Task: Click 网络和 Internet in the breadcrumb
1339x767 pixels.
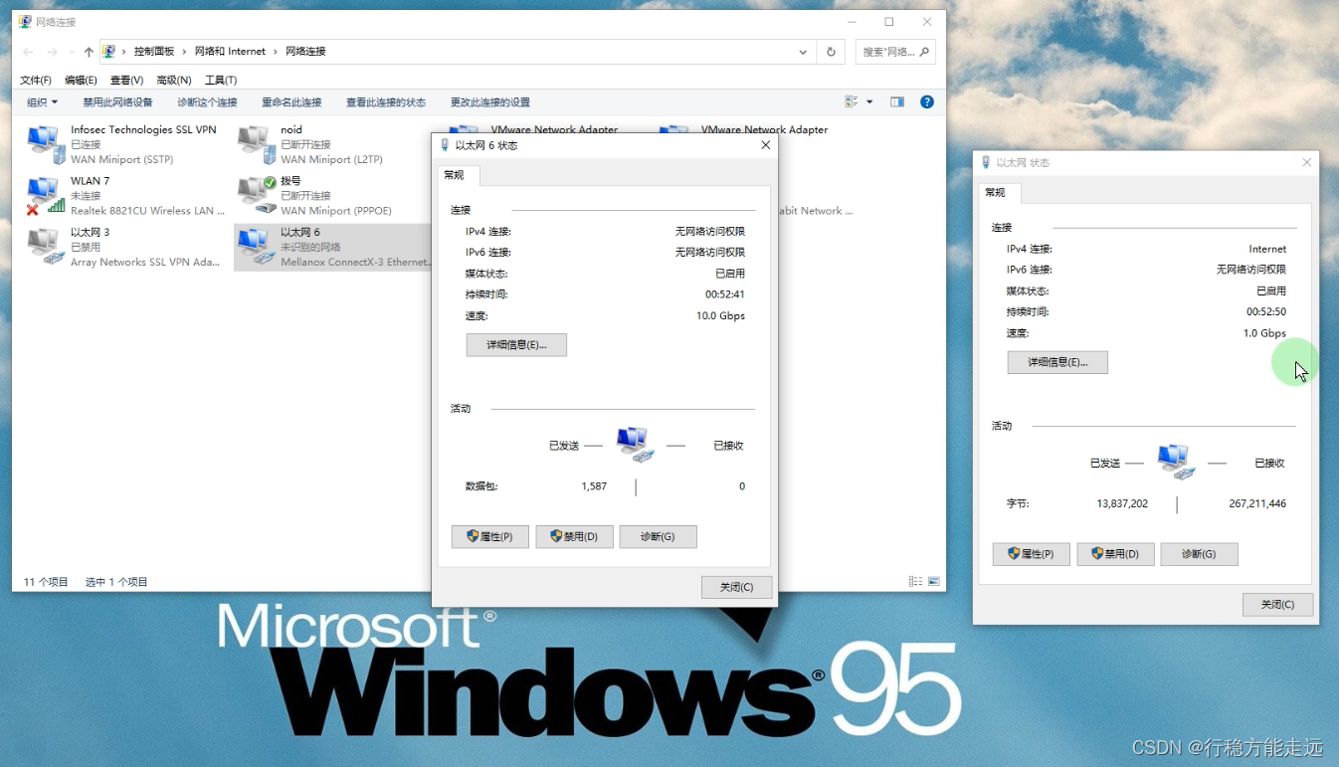Action: [x=230, y=52]
